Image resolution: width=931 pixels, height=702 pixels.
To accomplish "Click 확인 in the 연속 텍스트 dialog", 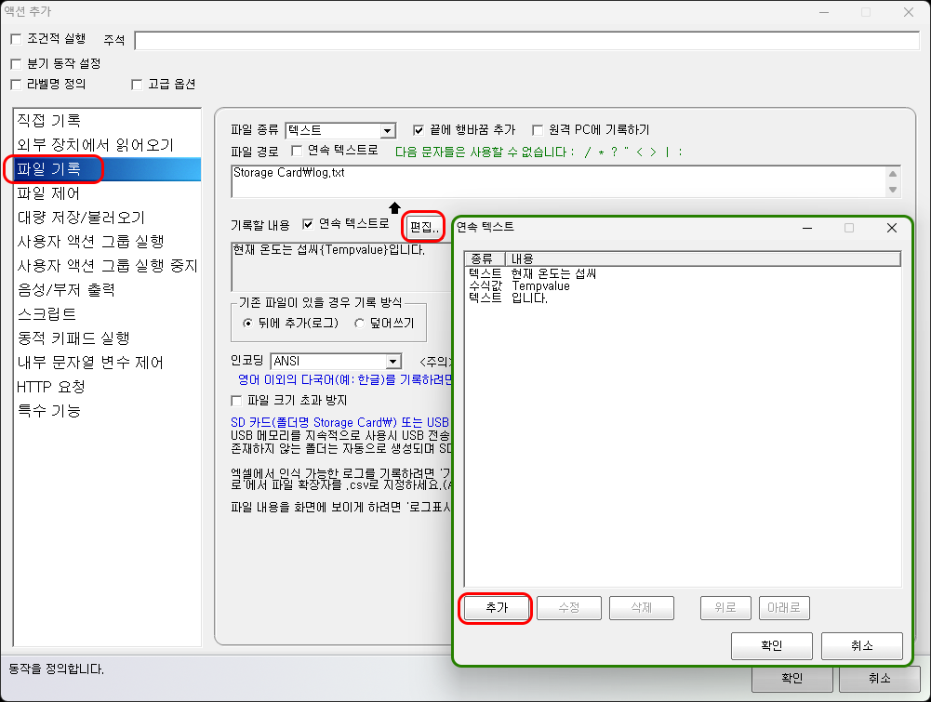I will pos(771,645).
